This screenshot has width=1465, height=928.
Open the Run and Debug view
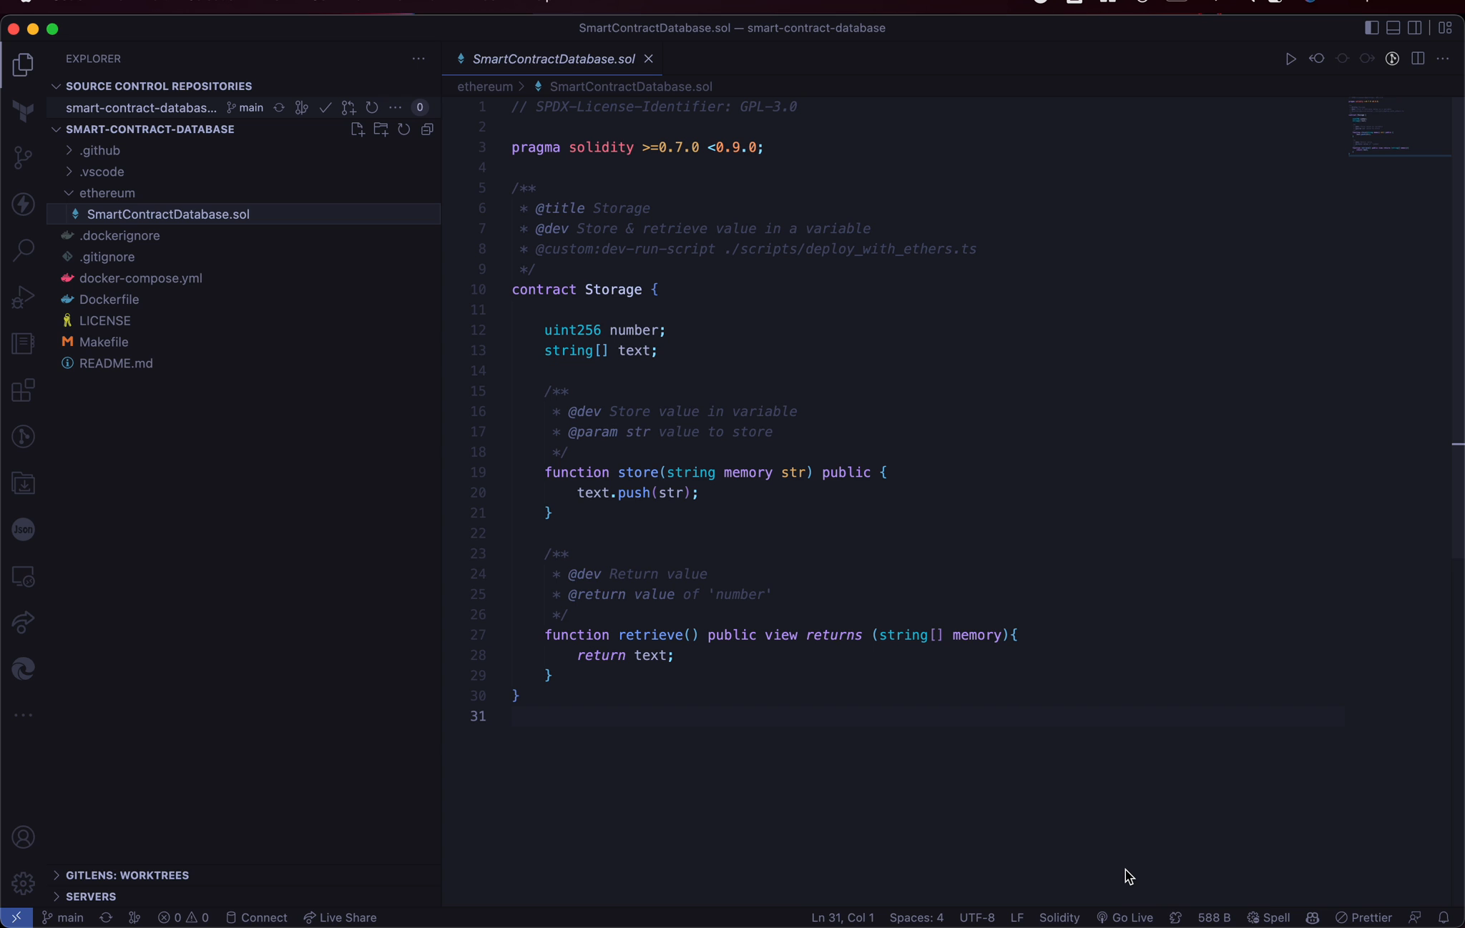23,297
